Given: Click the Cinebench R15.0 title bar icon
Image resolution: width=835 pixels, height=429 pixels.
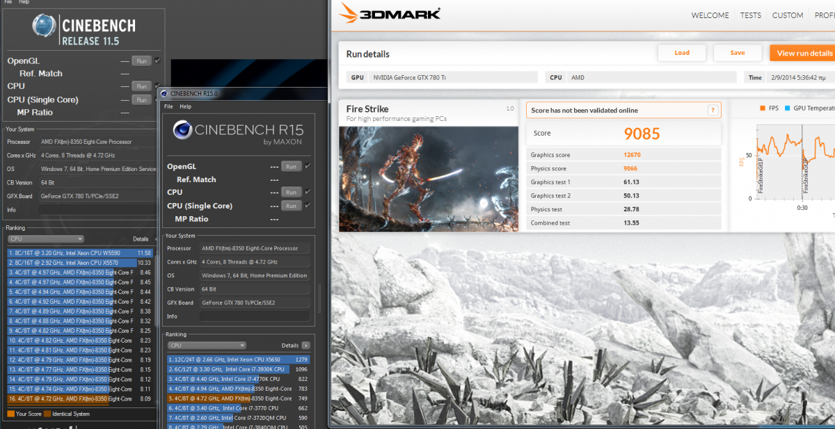Looking at the screenshot, I should (164, 93).
